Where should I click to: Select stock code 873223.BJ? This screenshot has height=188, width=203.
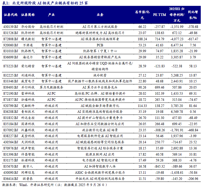coord(11,66)
